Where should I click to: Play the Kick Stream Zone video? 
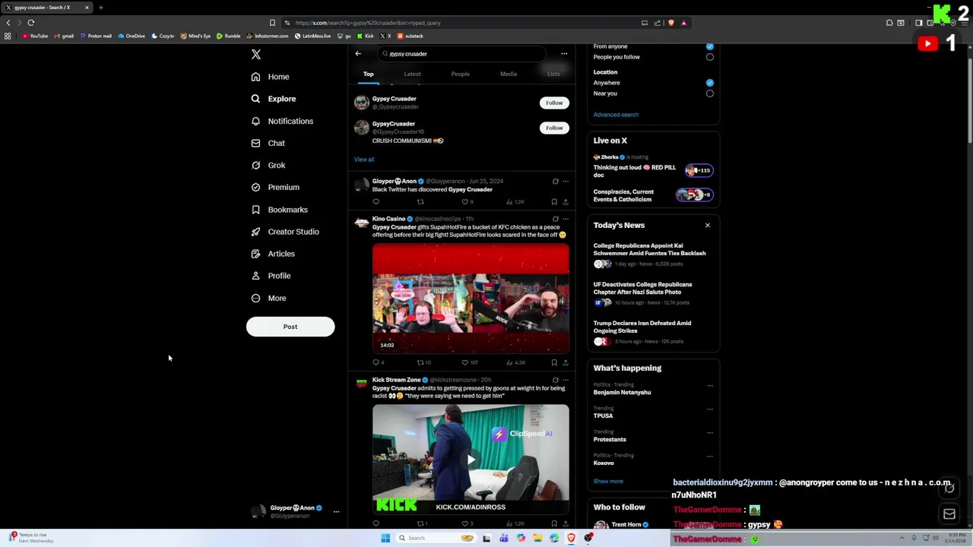[x=471, y=459]
